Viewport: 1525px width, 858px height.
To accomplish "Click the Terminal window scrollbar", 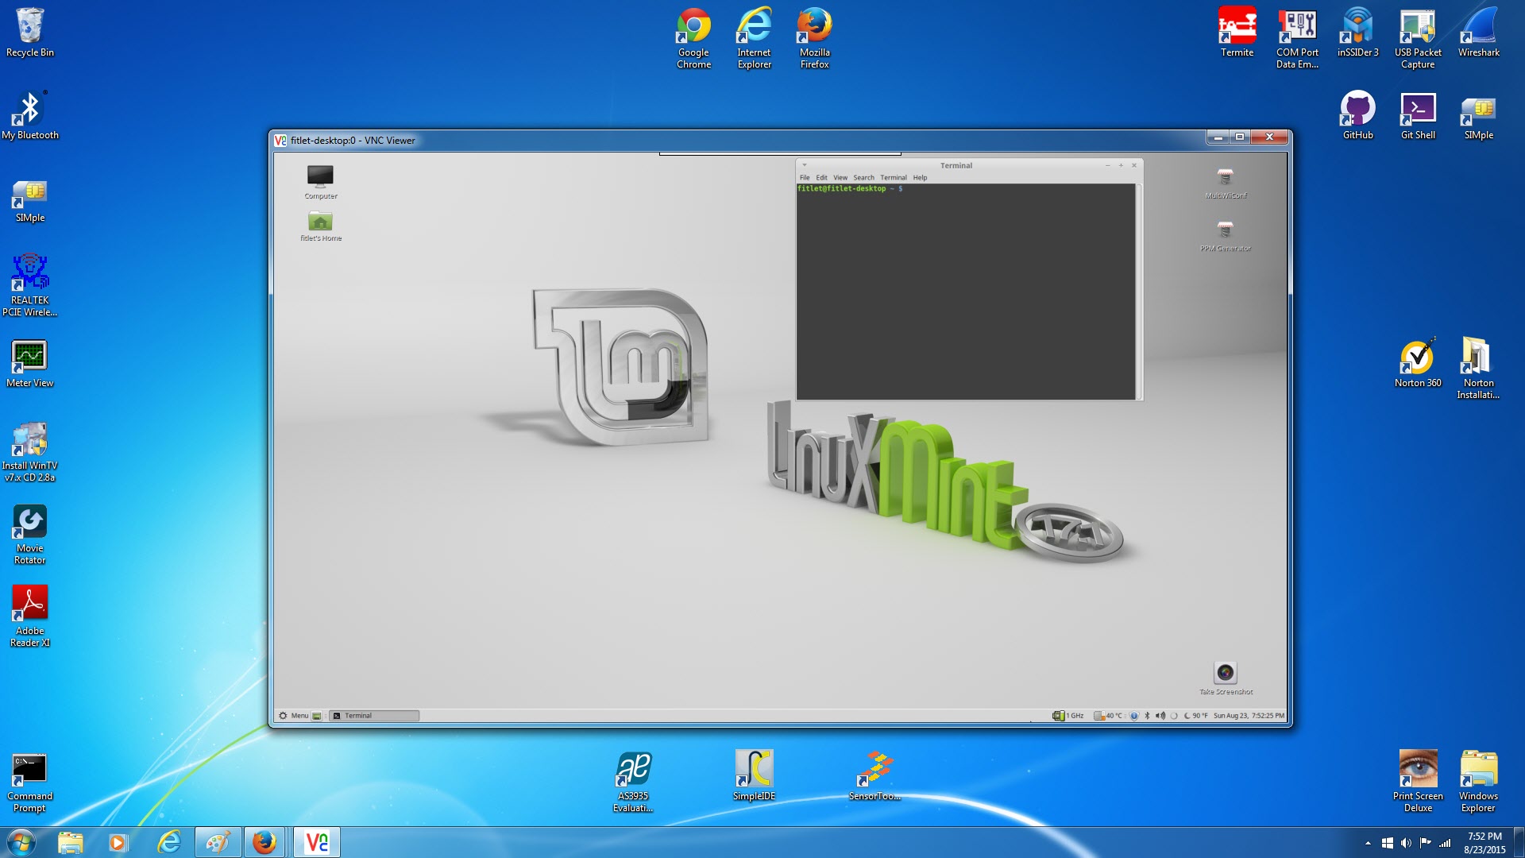I will click(1139, 292).
